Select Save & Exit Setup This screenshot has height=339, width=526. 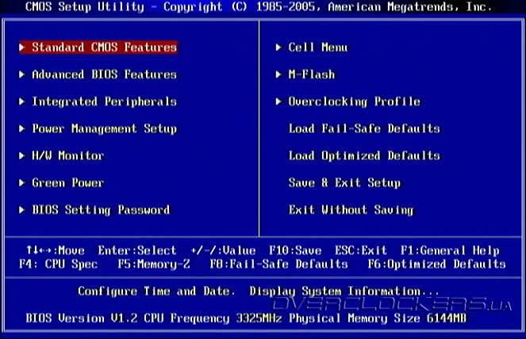[344, 182]
